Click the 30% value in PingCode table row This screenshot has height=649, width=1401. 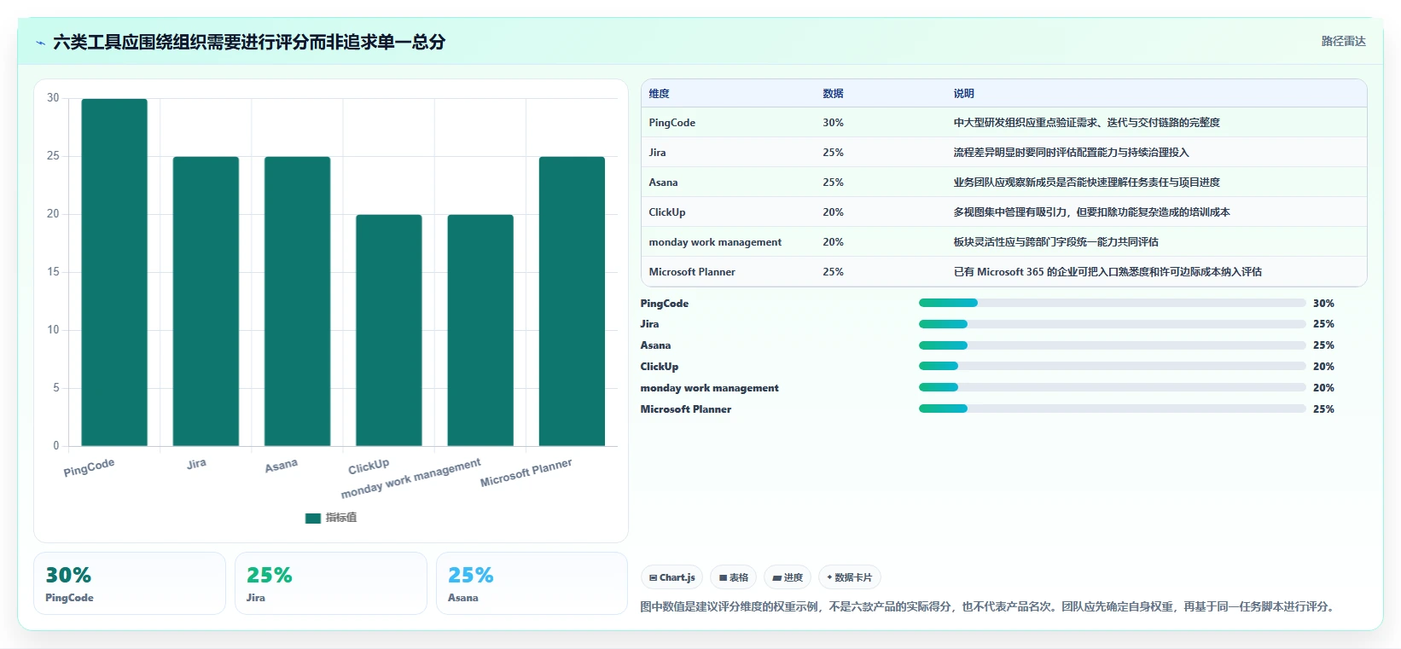(x=834, y=123)
